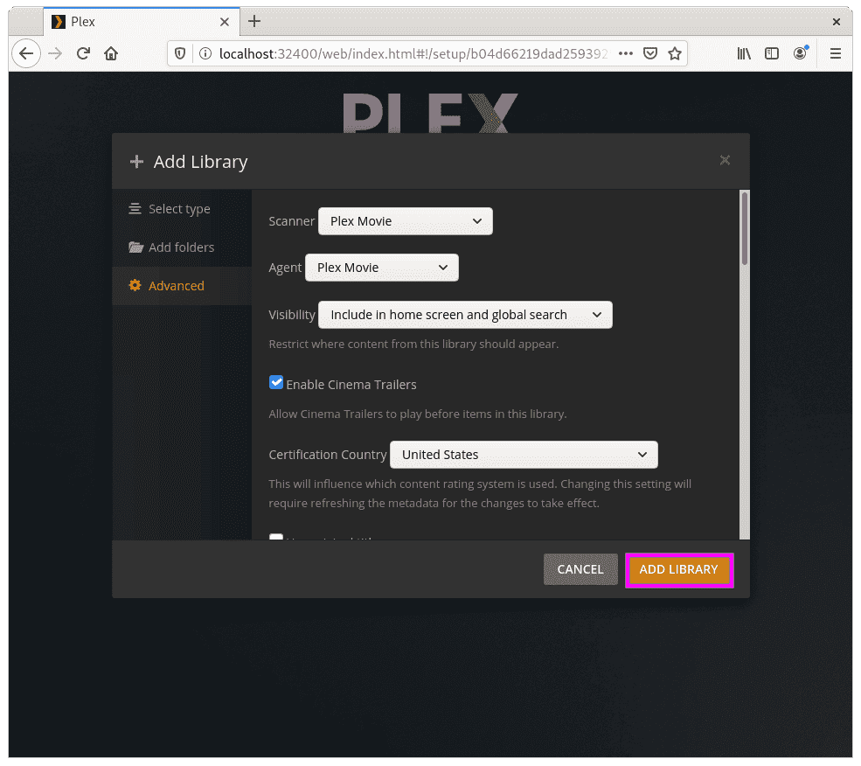Reload the page with the refresh icon

[83, 53]
